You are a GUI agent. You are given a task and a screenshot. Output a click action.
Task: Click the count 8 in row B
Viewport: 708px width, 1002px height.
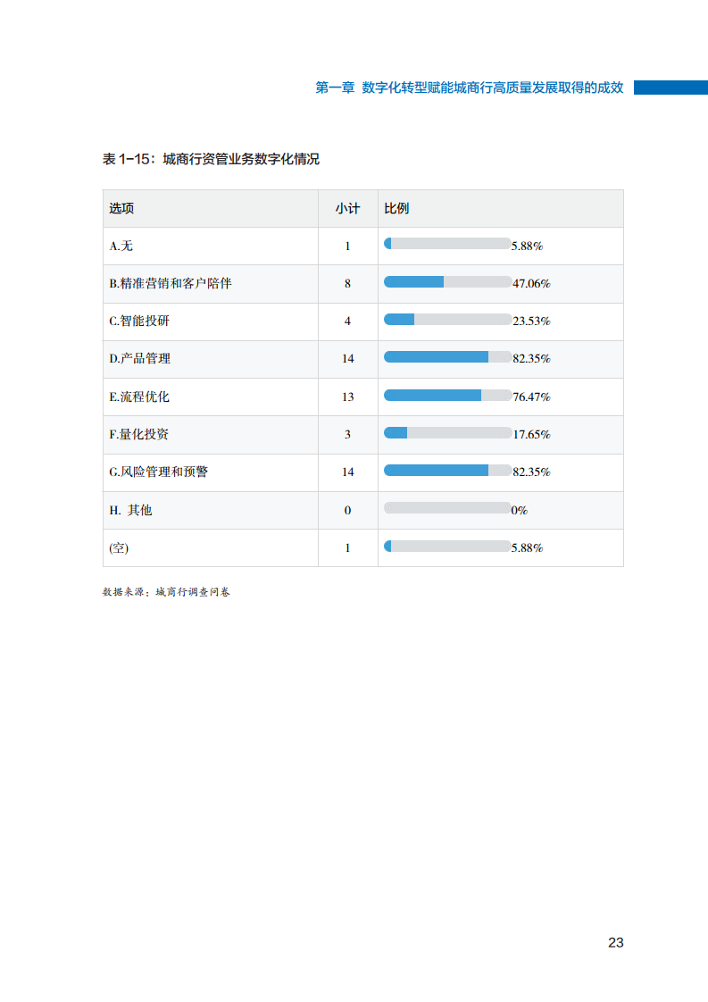click(347, 284)
